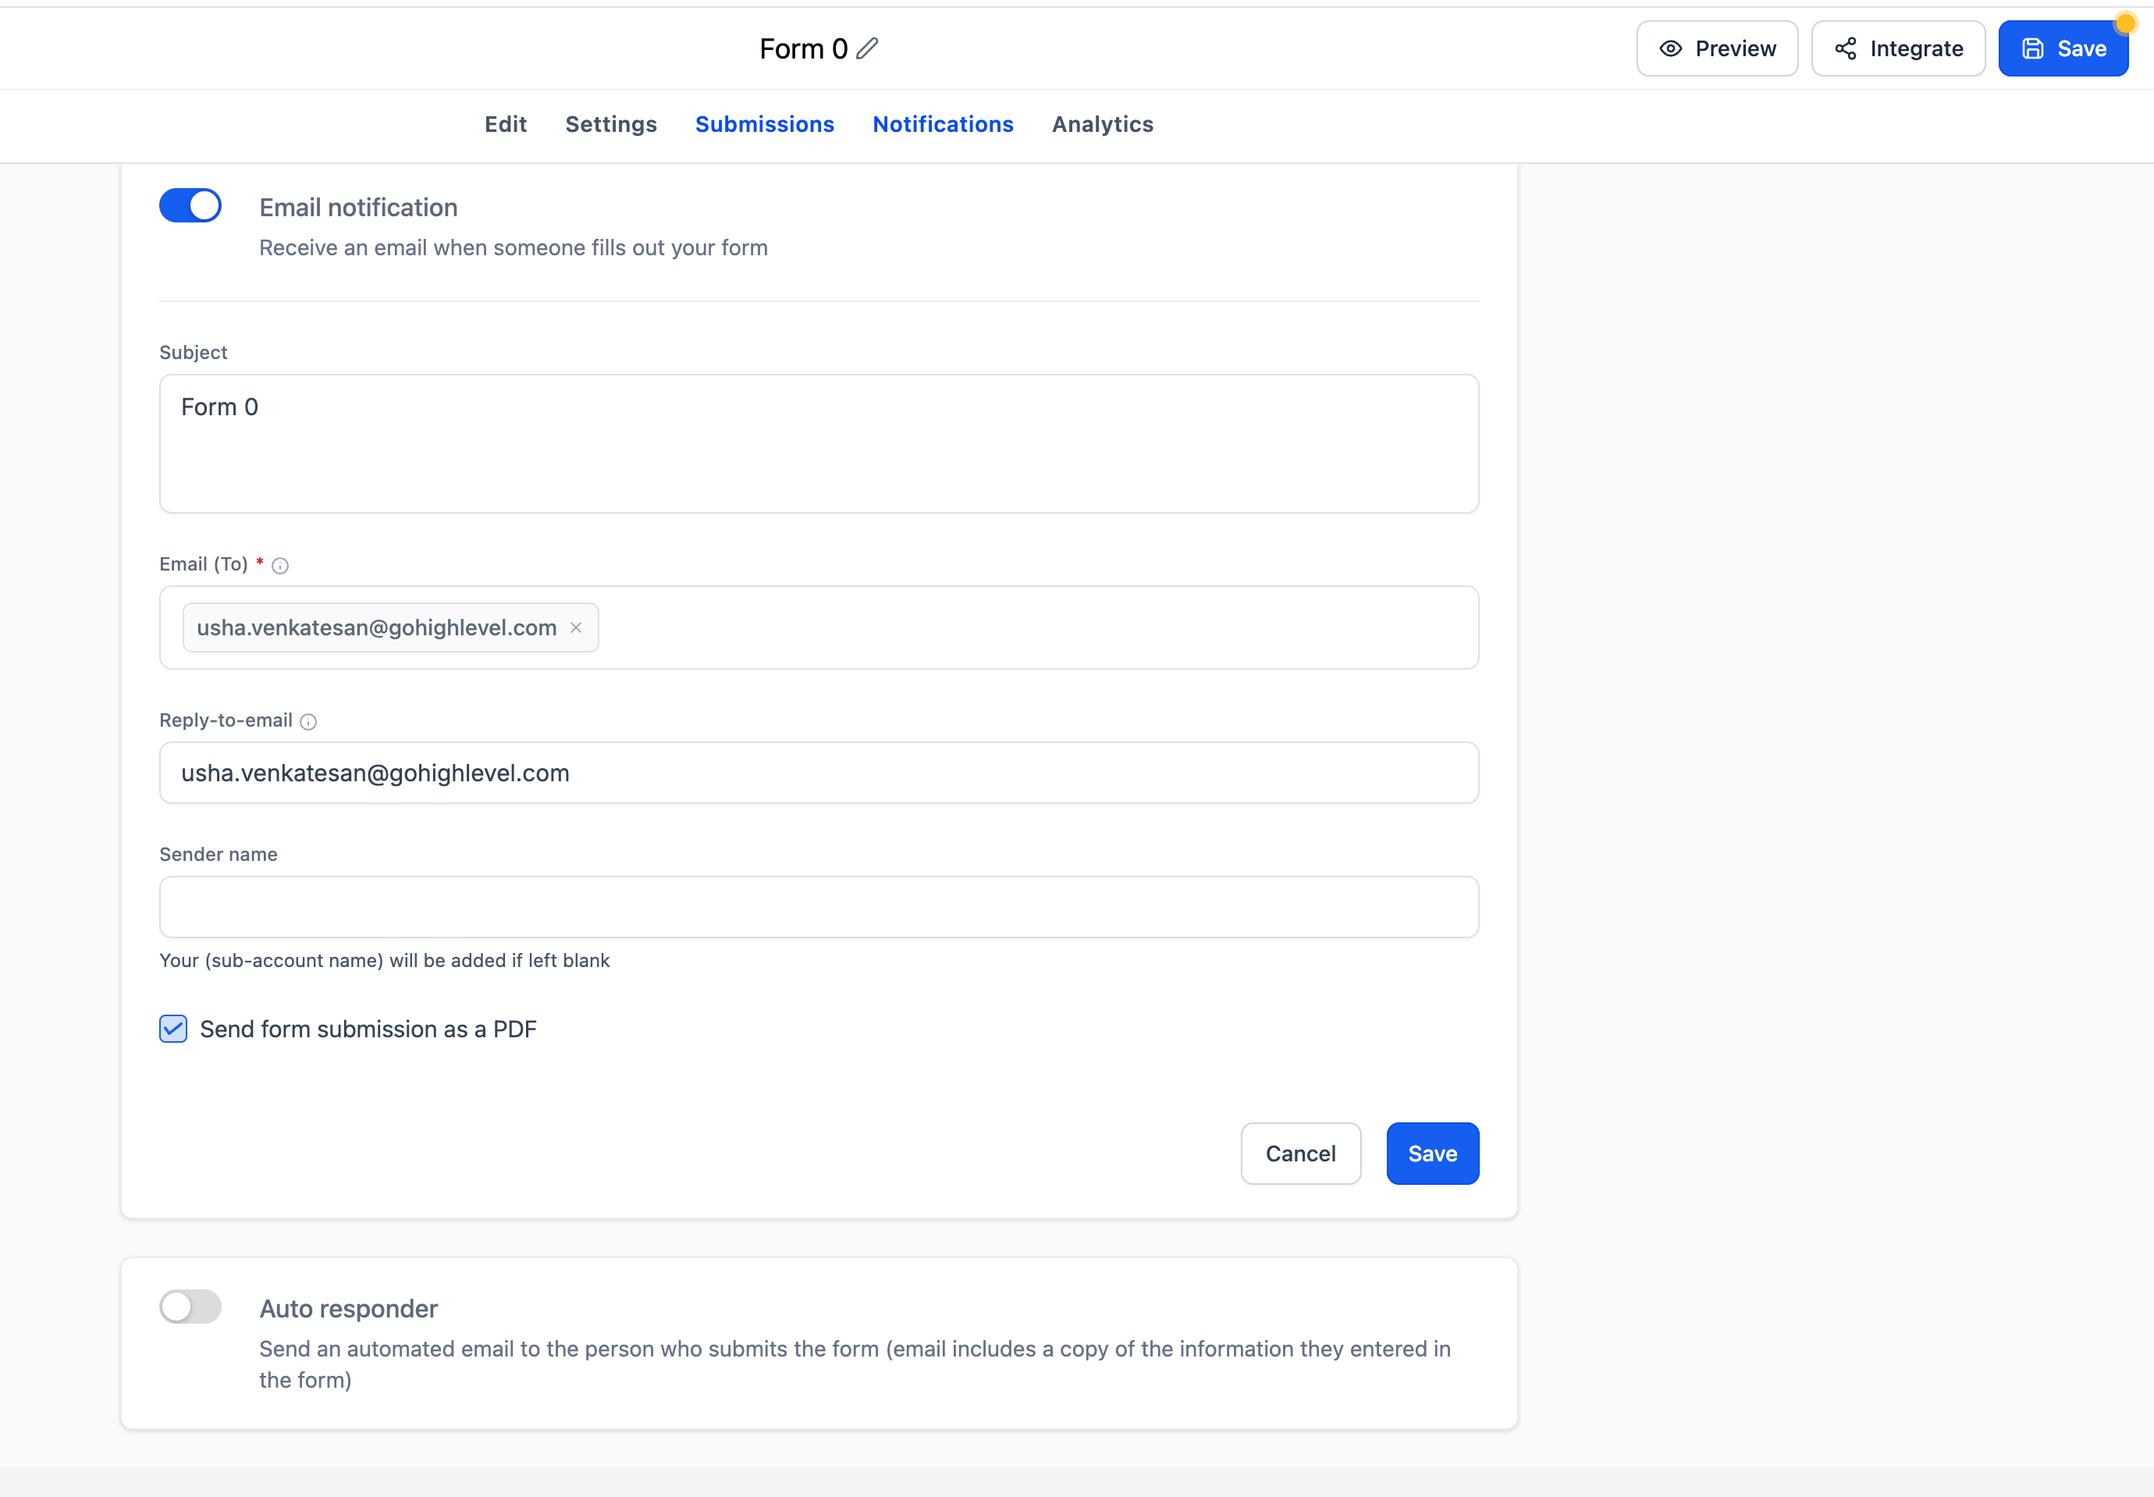2154x1497 pixels.
Task: Click the 'Form 0' title text
Action: [x=803, y=48]
